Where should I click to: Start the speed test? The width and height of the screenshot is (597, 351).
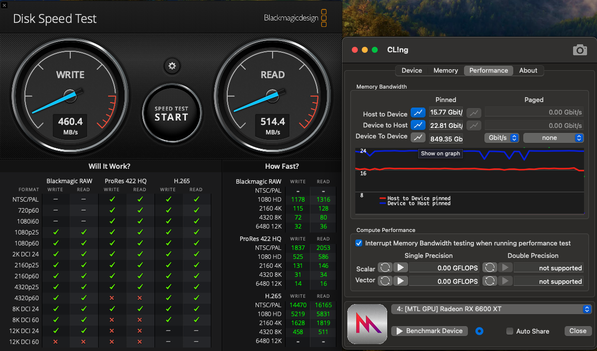(172, 113)
